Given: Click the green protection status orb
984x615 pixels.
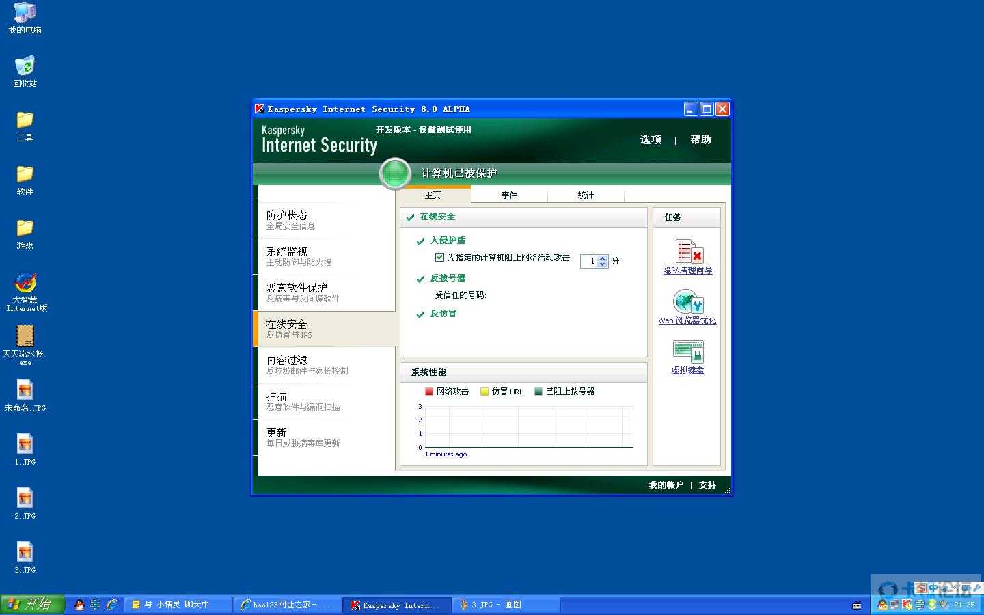Looking at the screenshot, I should point(395,173).
